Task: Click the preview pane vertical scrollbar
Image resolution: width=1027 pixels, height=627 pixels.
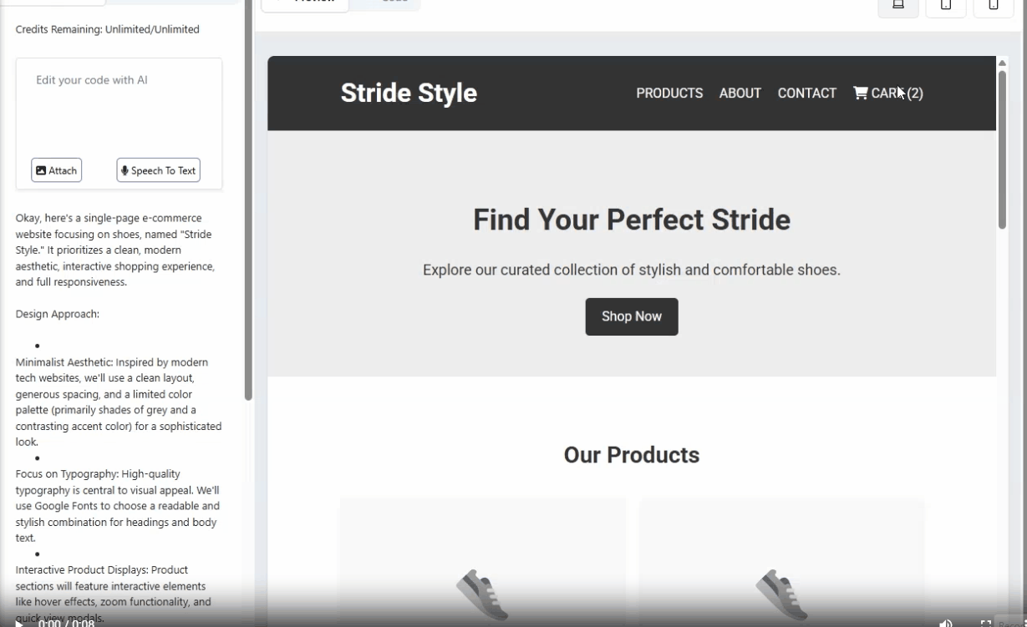Action: point(1002,150)
